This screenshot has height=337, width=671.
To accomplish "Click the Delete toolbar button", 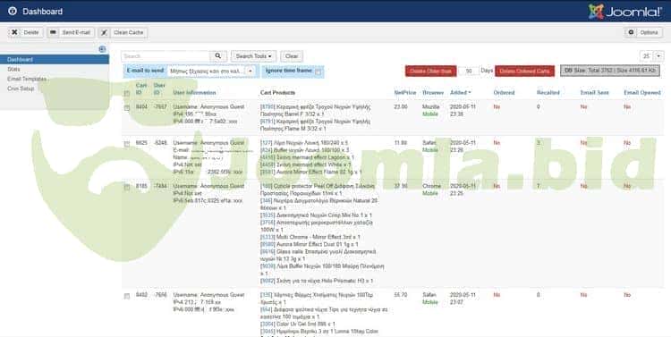I will (26, 32).
